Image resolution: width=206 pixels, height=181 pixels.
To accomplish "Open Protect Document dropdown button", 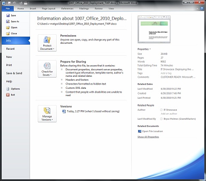I will [47, 43].
